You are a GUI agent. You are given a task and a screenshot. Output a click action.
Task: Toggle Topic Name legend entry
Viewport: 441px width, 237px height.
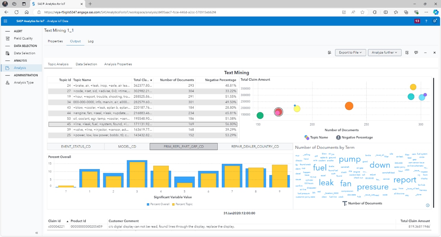pyautogui.click(x=316, y=137)
